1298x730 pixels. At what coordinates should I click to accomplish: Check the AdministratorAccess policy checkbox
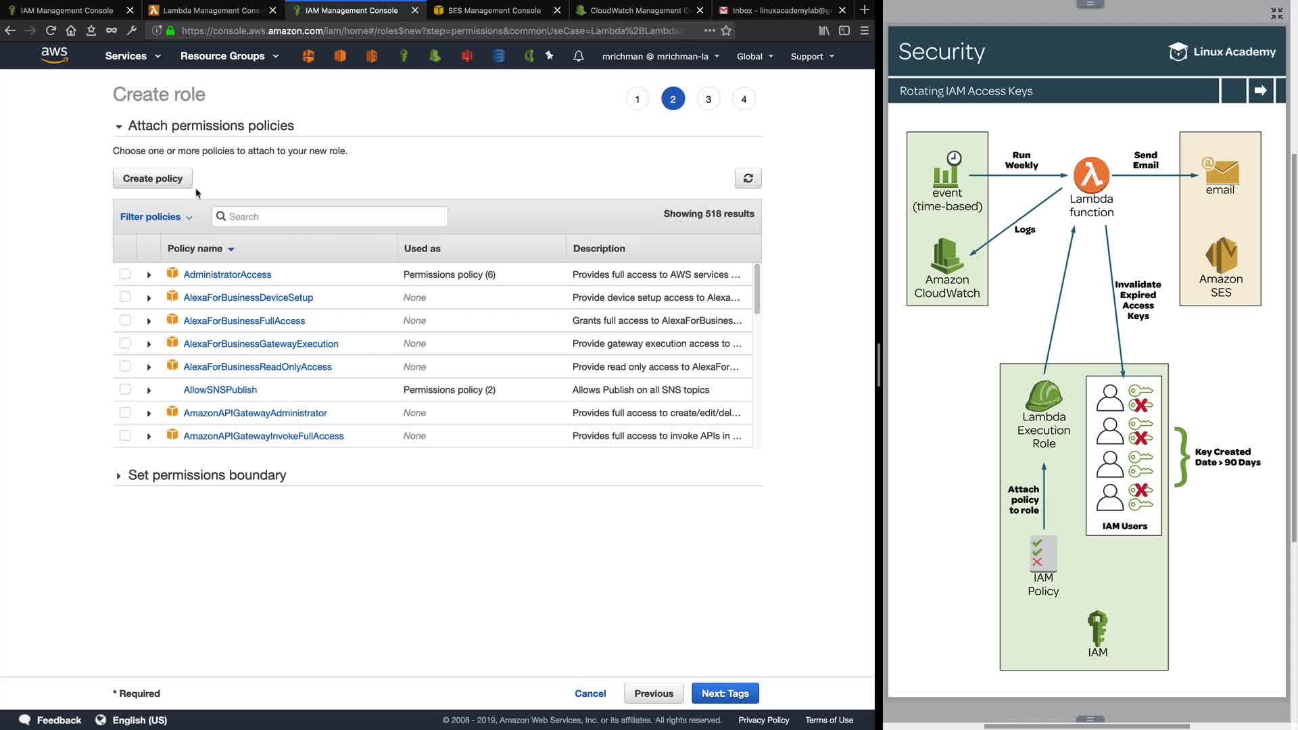point(125,274)
